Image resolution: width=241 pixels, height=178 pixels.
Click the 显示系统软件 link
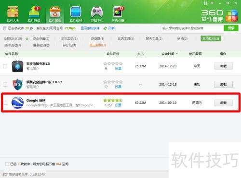coord(90,28)
